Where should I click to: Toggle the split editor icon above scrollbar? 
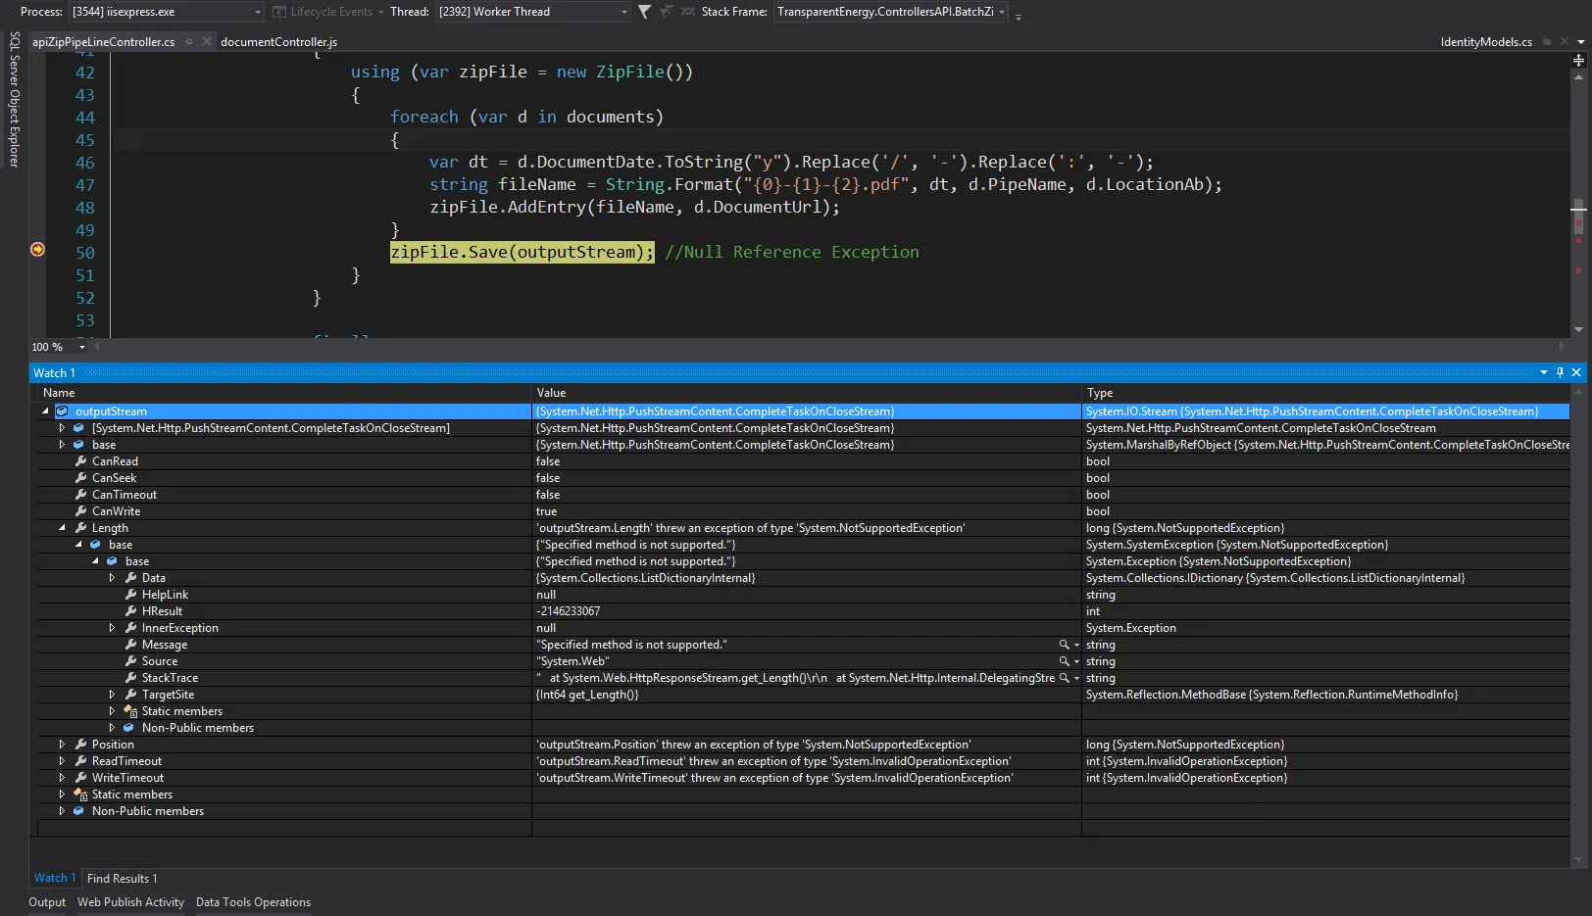pyautogui.click(x=1578, y=61)
